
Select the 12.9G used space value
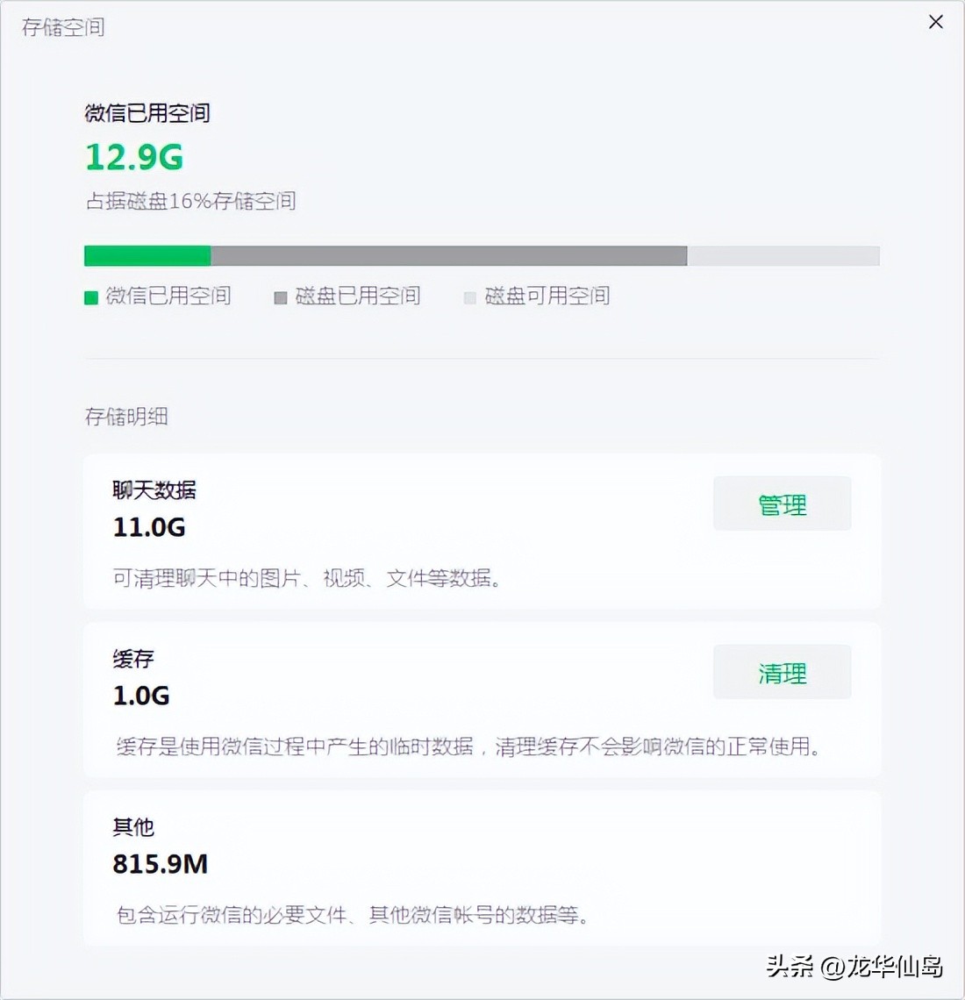click(x=133, y=157)
